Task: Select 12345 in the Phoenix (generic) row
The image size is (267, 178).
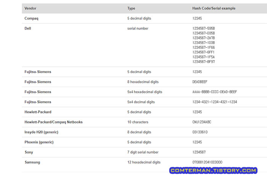Action: point(197,142)
